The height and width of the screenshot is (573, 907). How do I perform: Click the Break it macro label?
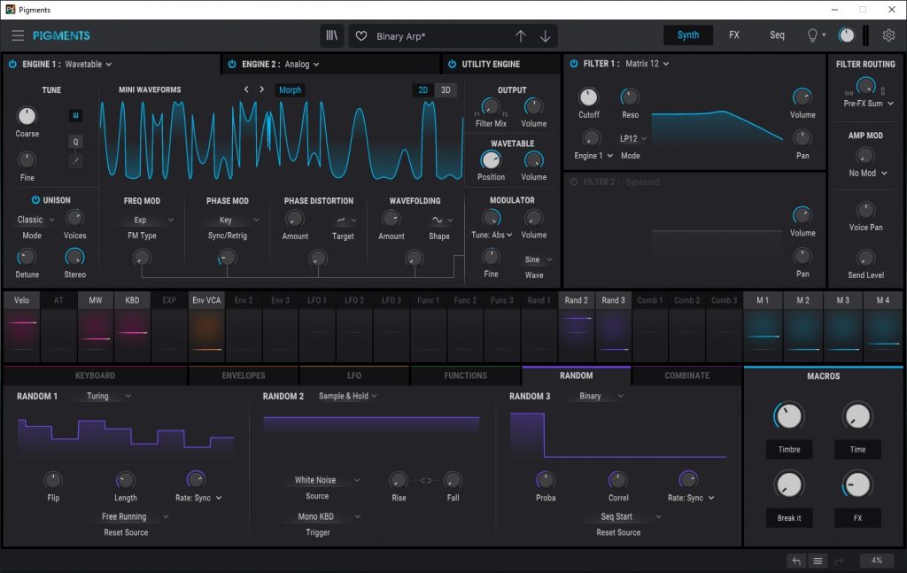tap(789, 518)
